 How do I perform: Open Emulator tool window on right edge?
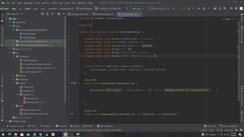click(x=242, y=116)
